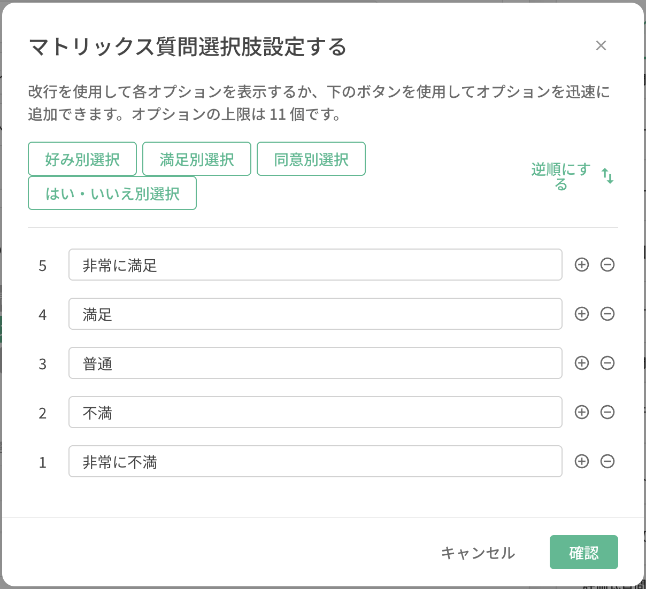Image resolution: width=646 pixels, height=589 pixels.
Task: Edit the 非常に不満 text field
Action: (x=316, y=461)
